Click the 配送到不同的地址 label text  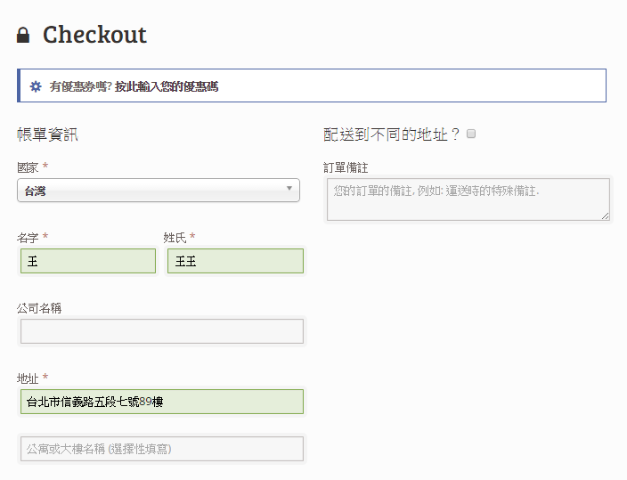point(392,134)
